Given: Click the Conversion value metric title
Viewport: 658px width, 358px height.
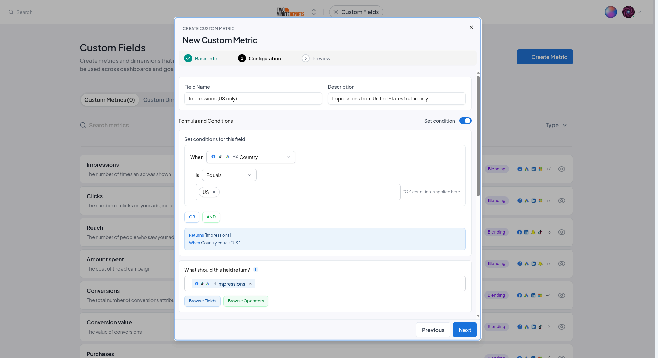Looking at the screenshot, I should pos(109,322).
